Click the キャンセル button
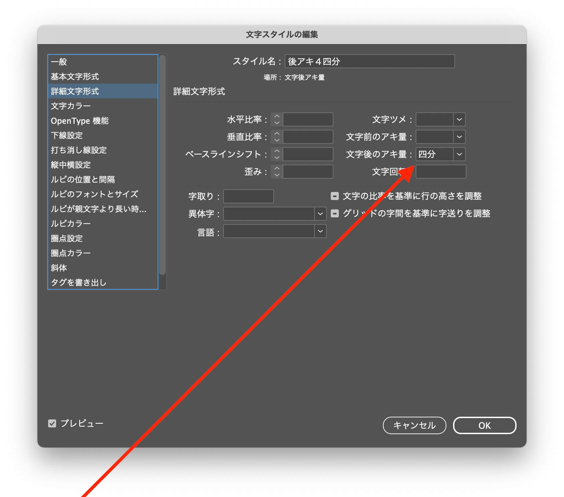Image resolution: width=564 pixels, height=497 pixels. pyautogui.click(x=414, y=425)
